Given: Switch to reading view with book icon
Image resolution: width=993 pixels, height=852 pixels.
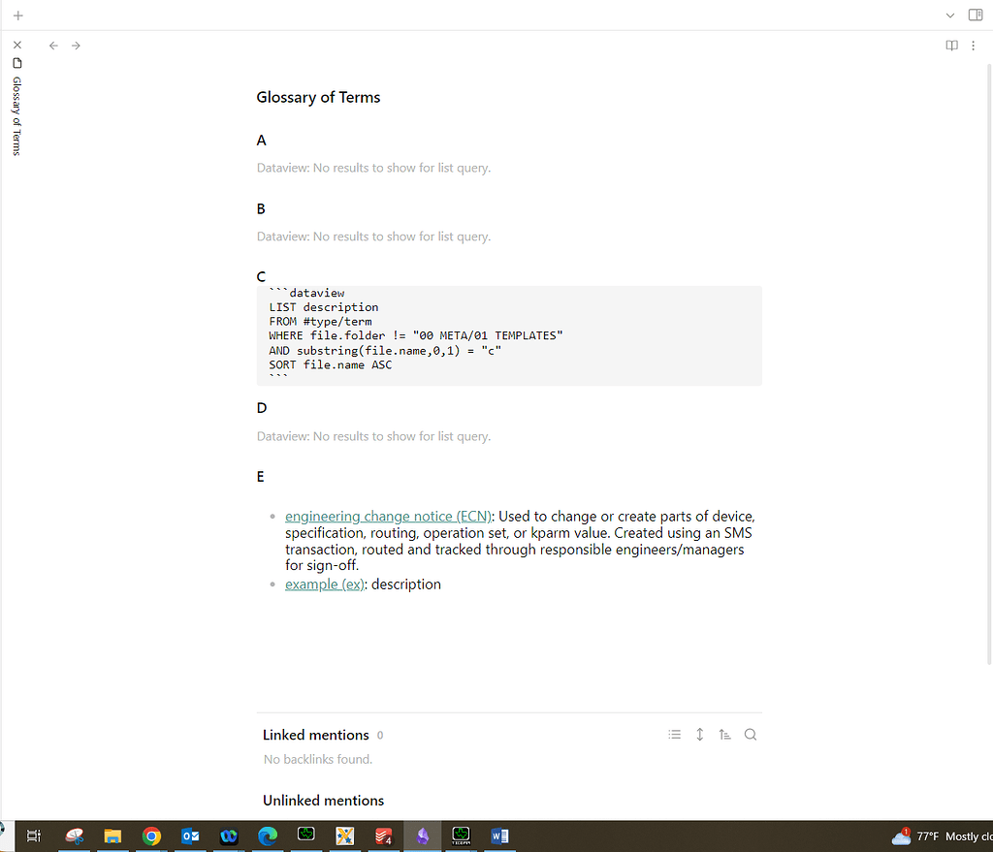Looking at the screenshot, I should tap(951, 45).
